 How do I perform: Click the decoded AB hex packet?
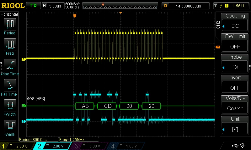coord(85,106)
